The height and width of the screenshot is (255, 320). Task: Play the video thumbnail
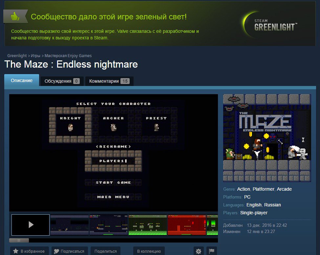[x=31, y=225]
